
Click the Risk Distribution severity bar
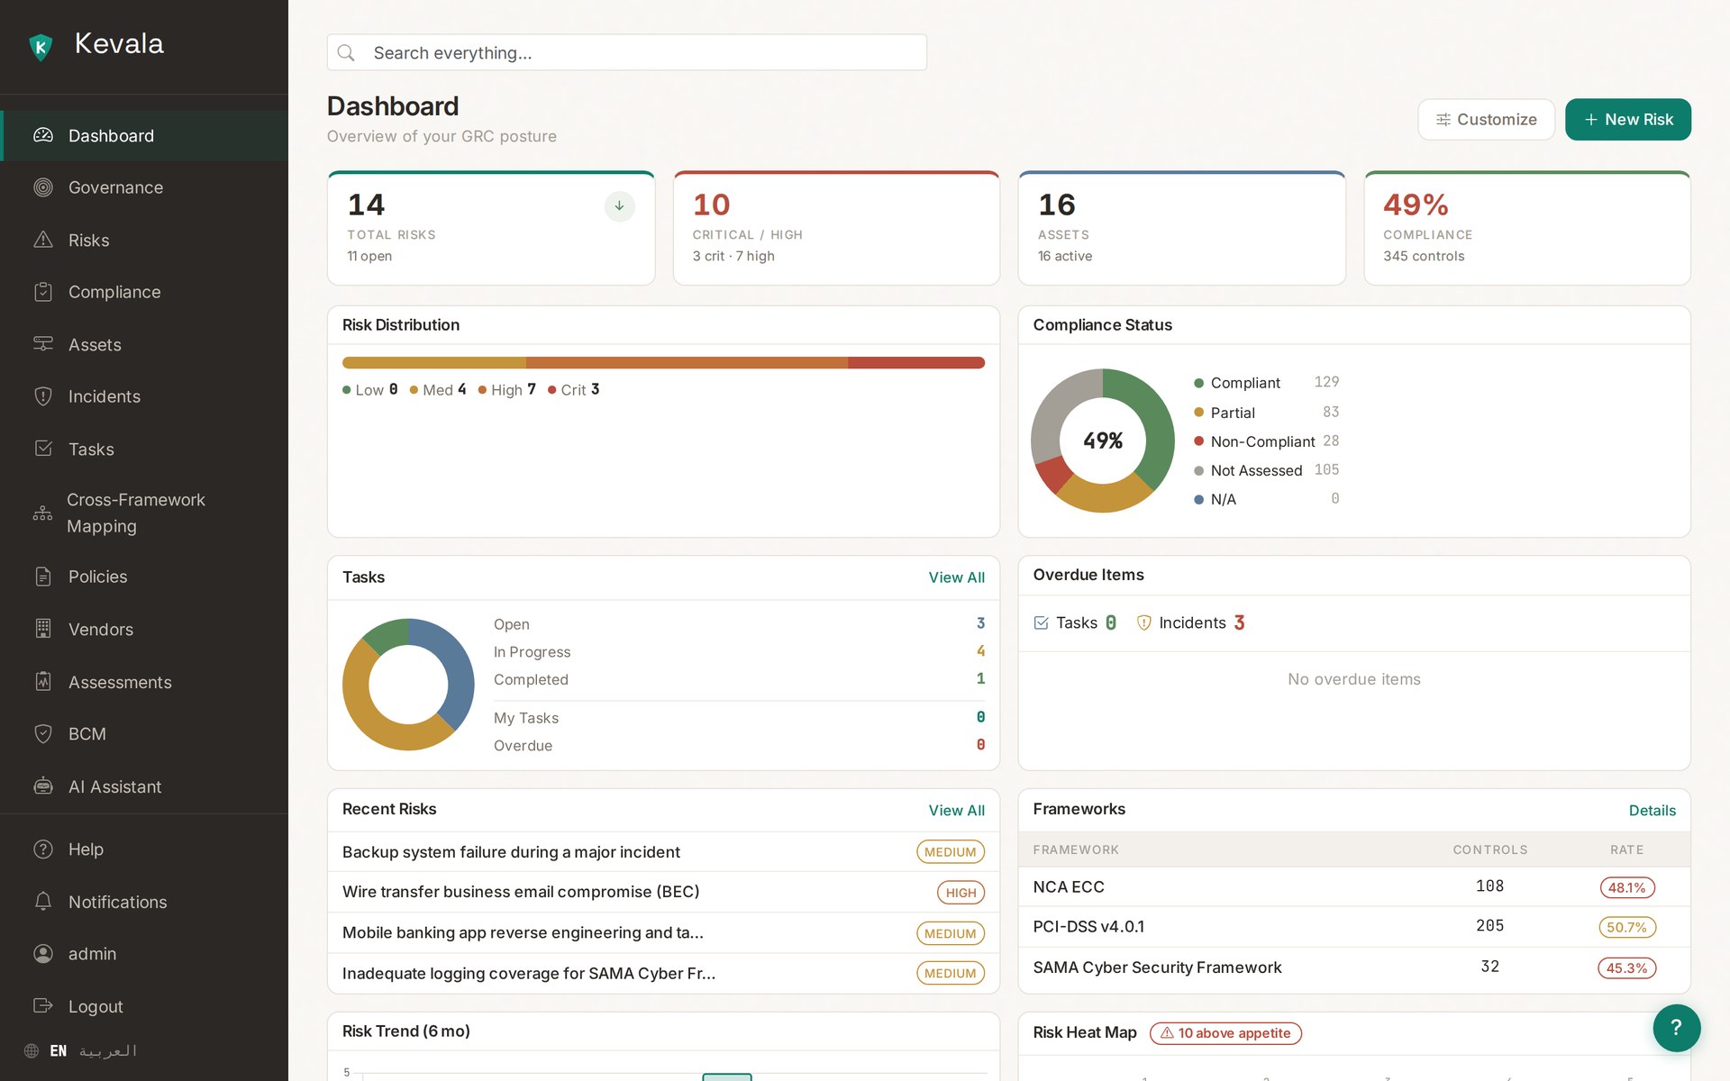(x=663, y=363)
